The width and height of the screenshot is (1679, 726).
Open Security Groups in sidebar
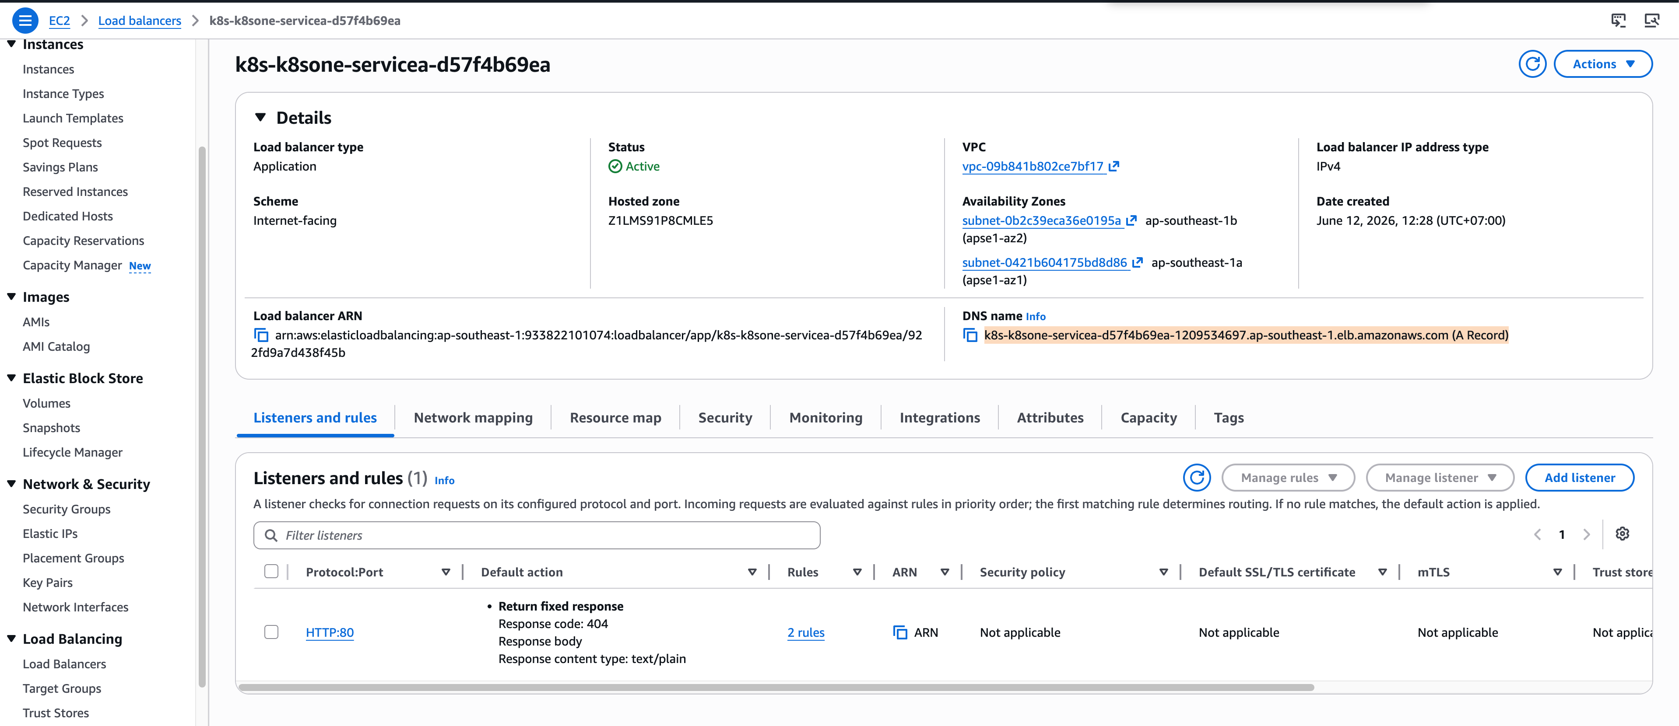tap(67, 509)
